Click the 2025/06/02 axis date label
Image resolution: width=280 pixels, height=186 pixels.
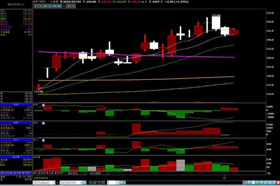click(41, 178)
